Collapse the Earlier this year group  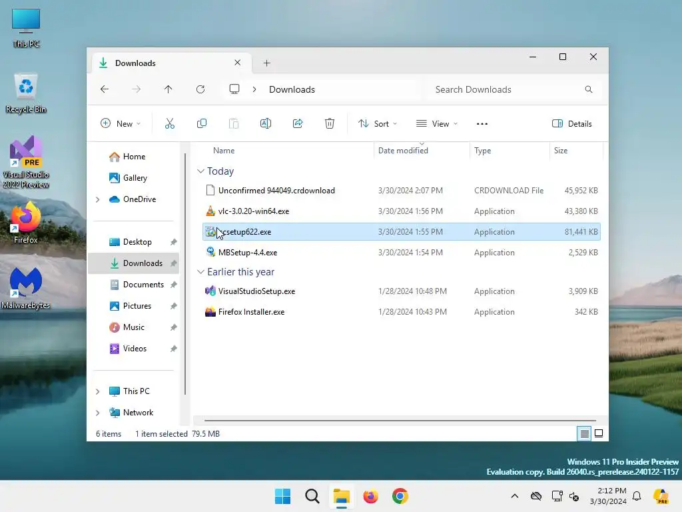[x=200, y=272]
